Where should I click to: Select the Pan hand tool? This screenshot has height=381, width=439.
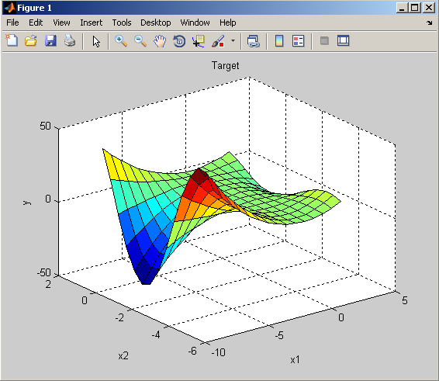[x=160, y=41]
